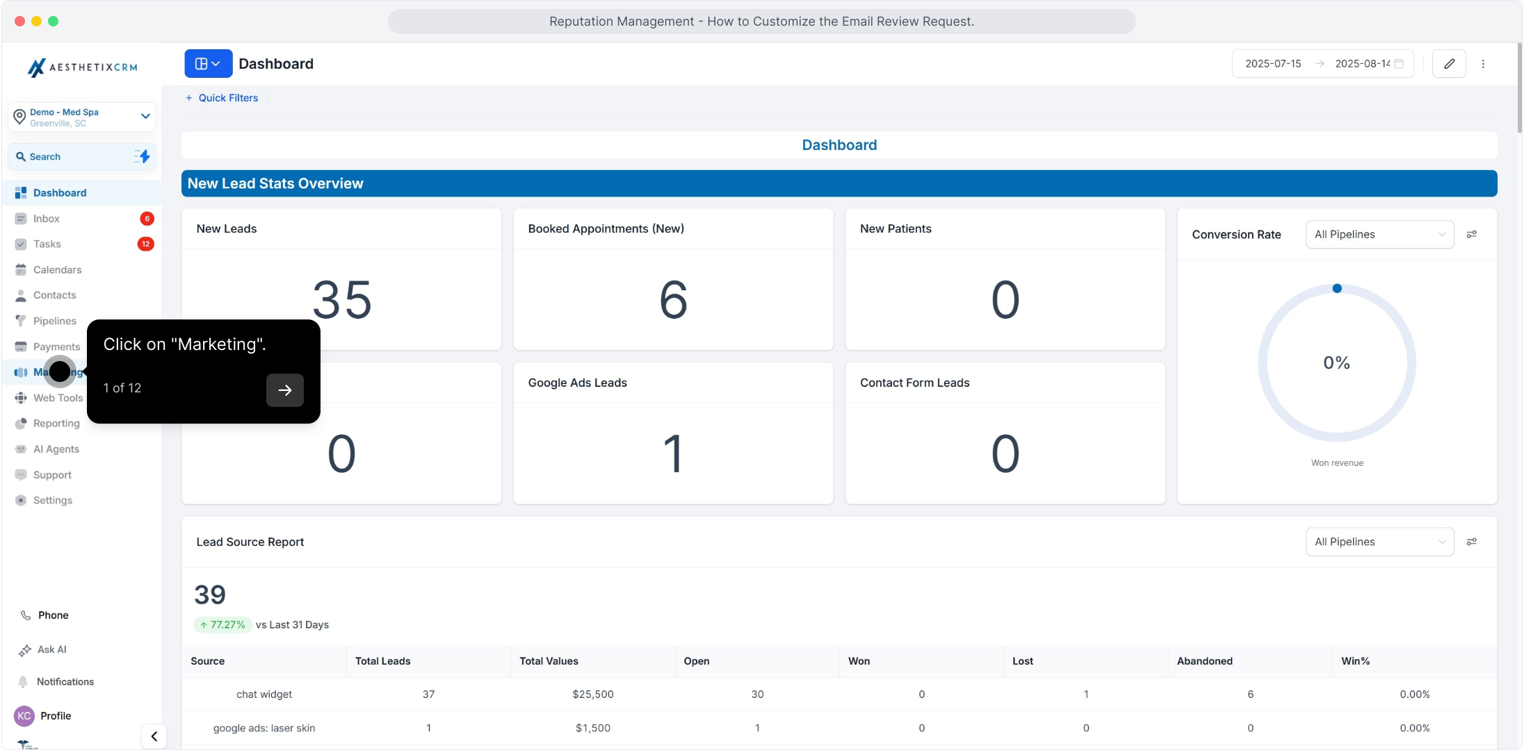Click the $25,500 total value cell
The width and height of the screenshot is (1524, 750).
[x=593, y=694]
